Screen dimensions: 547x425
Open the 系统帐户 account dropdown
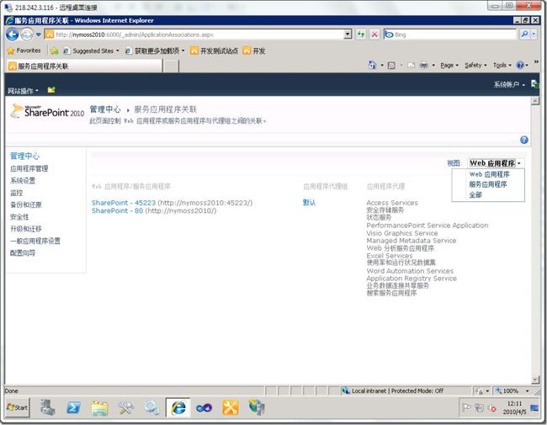(x=509, y=84)
